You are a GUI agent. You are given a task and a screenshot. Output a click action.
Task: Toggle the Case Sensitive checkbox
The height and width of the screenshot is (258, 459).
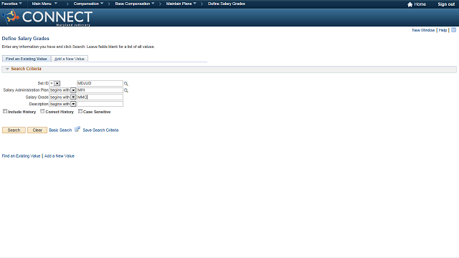[80, 111]
